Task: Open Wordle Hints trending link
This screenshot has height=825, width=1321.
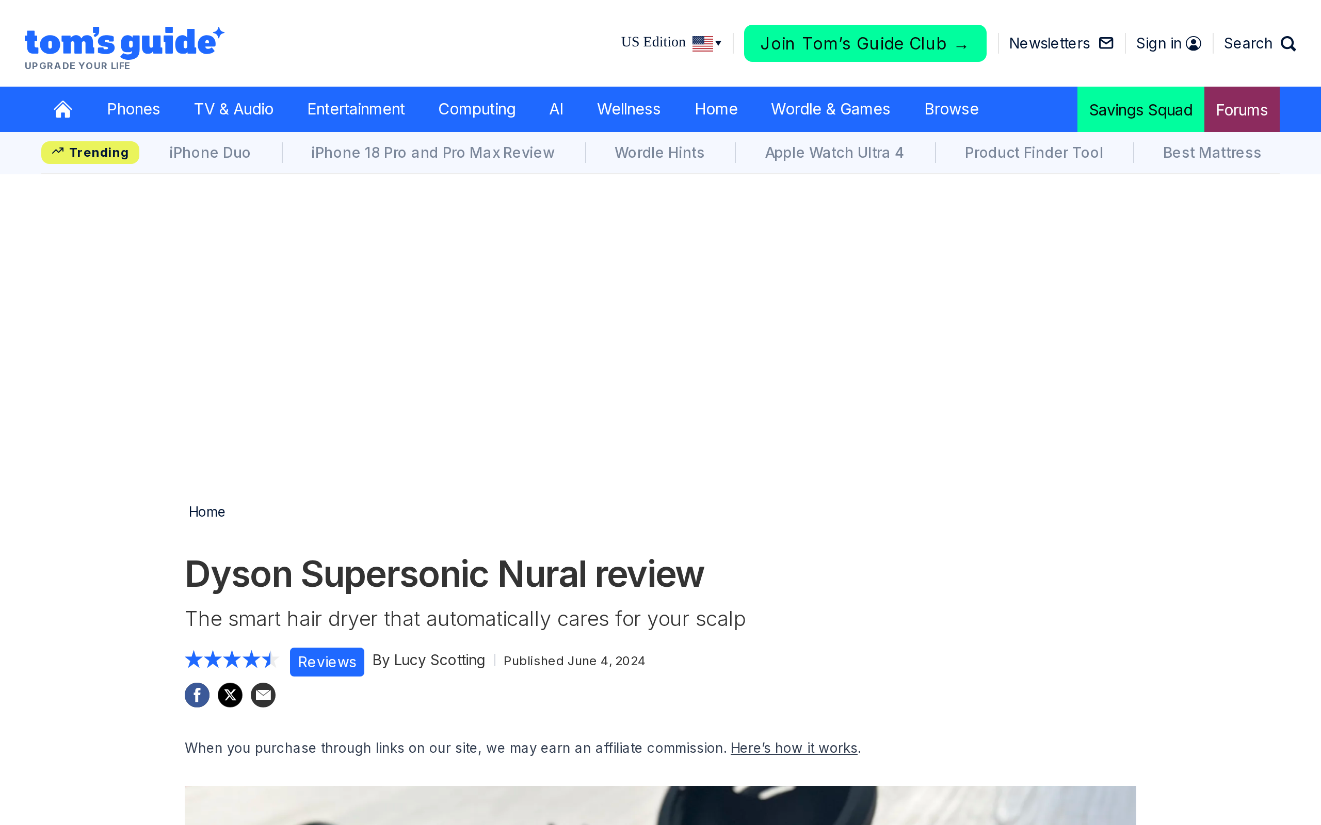Action: coord(659,153)
